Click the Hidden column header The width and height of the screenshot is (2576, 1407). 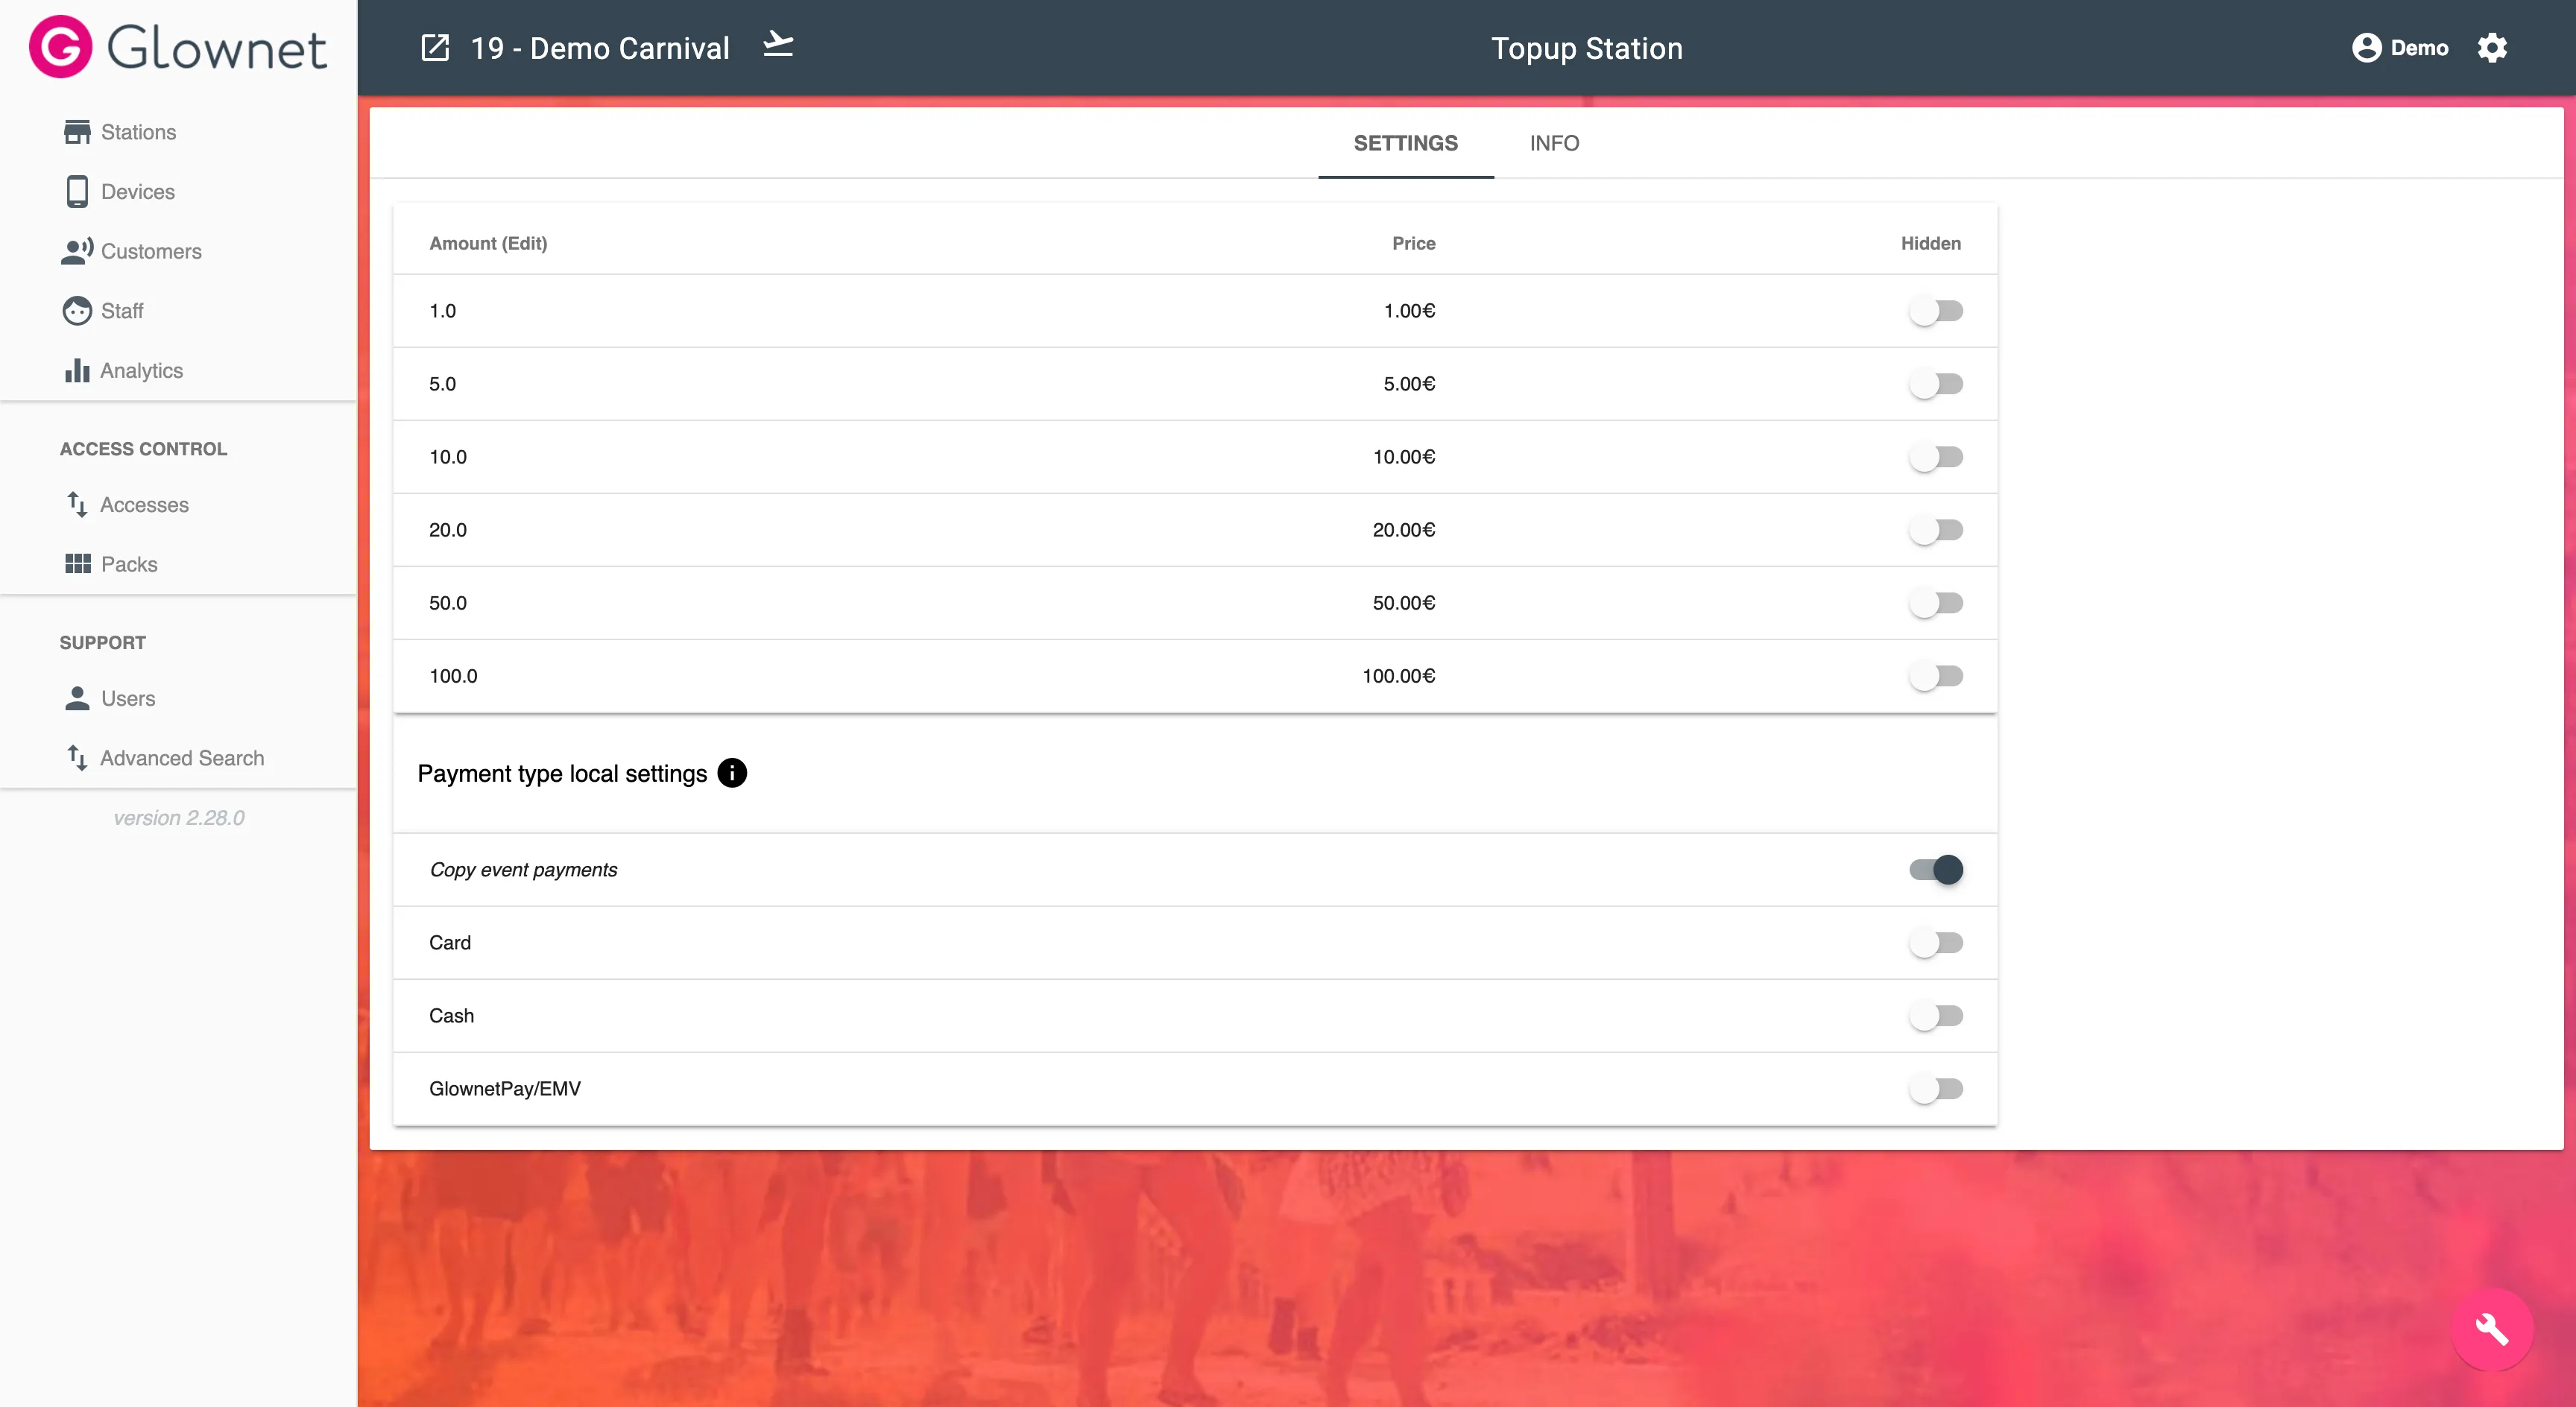pos(1931,243)
